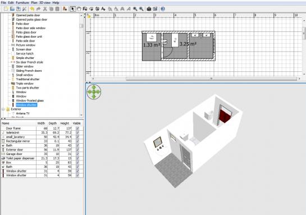Zoom in the plan with magnifier icon
306x215 pixels.
point(135,9)
